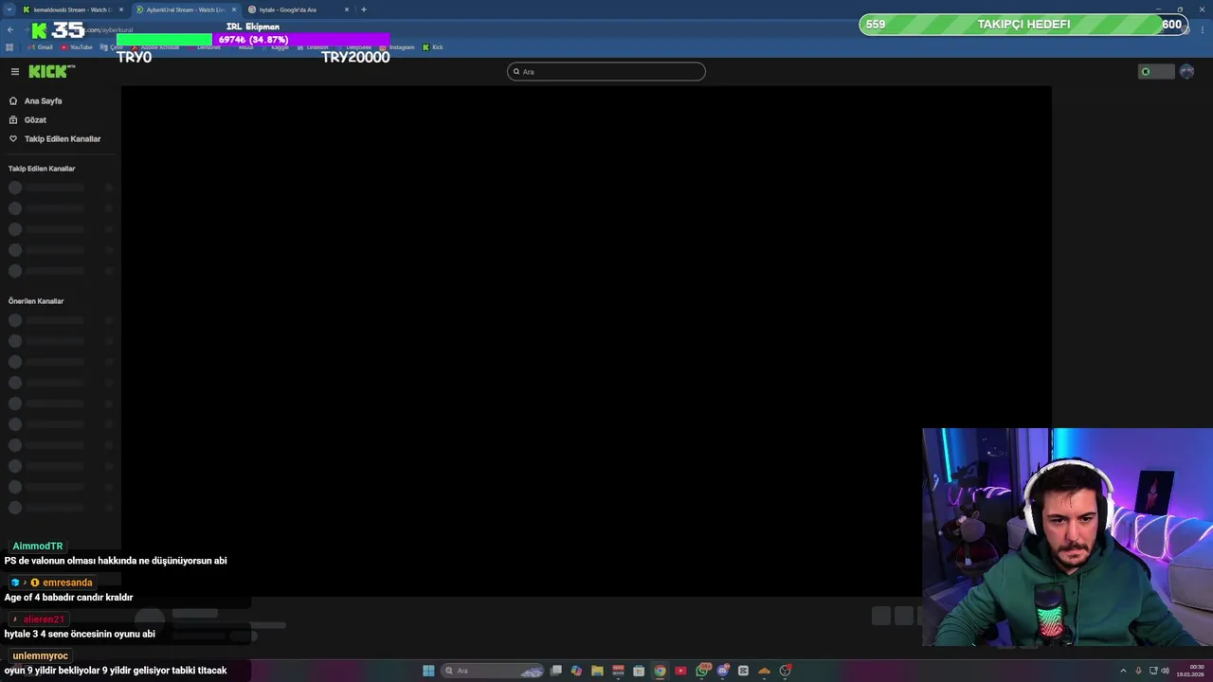Open the tab search dropdown arrow

pyautogui.click(x=9, y=9)
